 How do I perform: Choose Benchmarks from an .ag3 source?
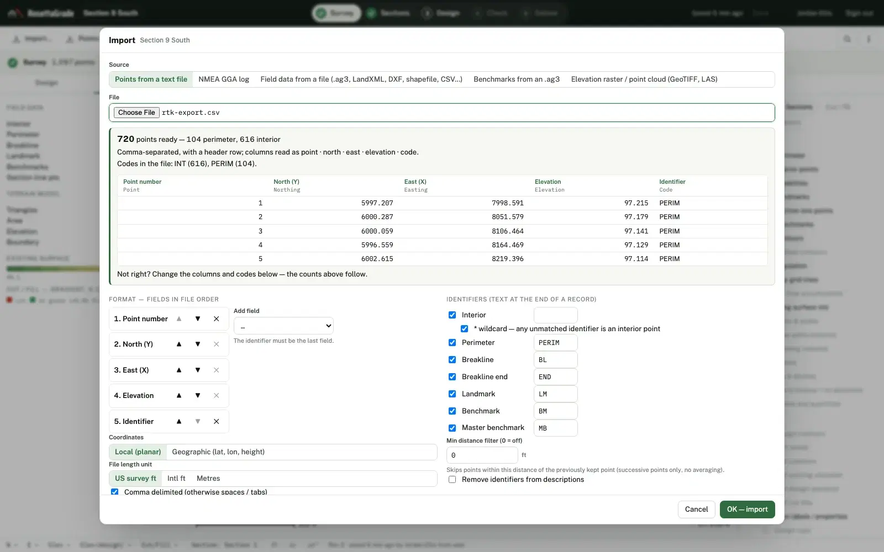tap(517, 79)
